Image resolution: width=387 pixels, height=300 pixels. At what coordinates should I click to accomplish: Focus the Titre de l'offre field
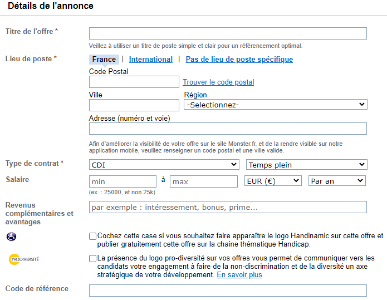228,33
